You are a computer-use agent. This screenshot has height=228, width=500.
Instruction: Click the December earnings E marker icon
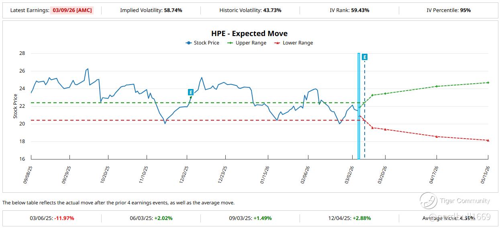pyautogui.click(x=191, y=92)
